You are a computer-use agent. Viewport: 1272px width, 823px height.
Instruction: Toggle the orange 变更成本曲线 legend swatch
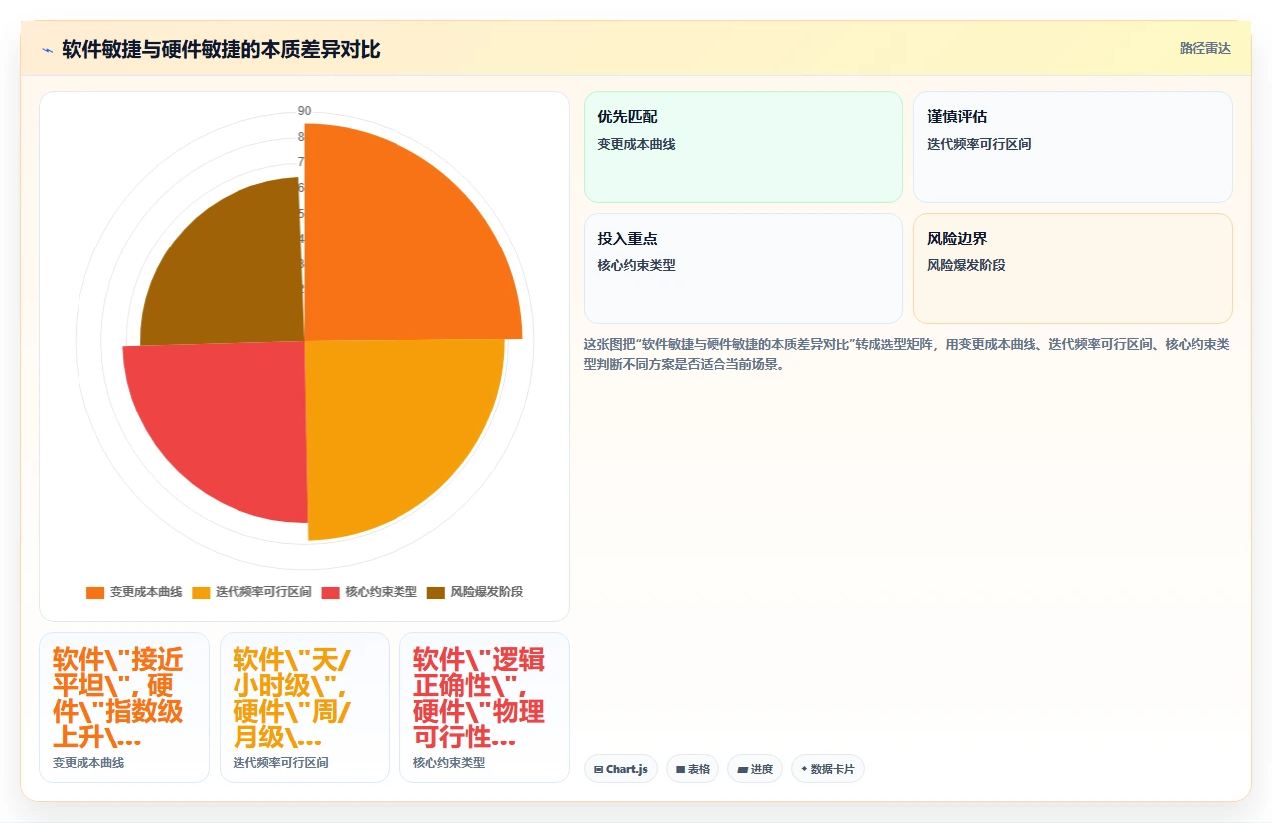95,592
